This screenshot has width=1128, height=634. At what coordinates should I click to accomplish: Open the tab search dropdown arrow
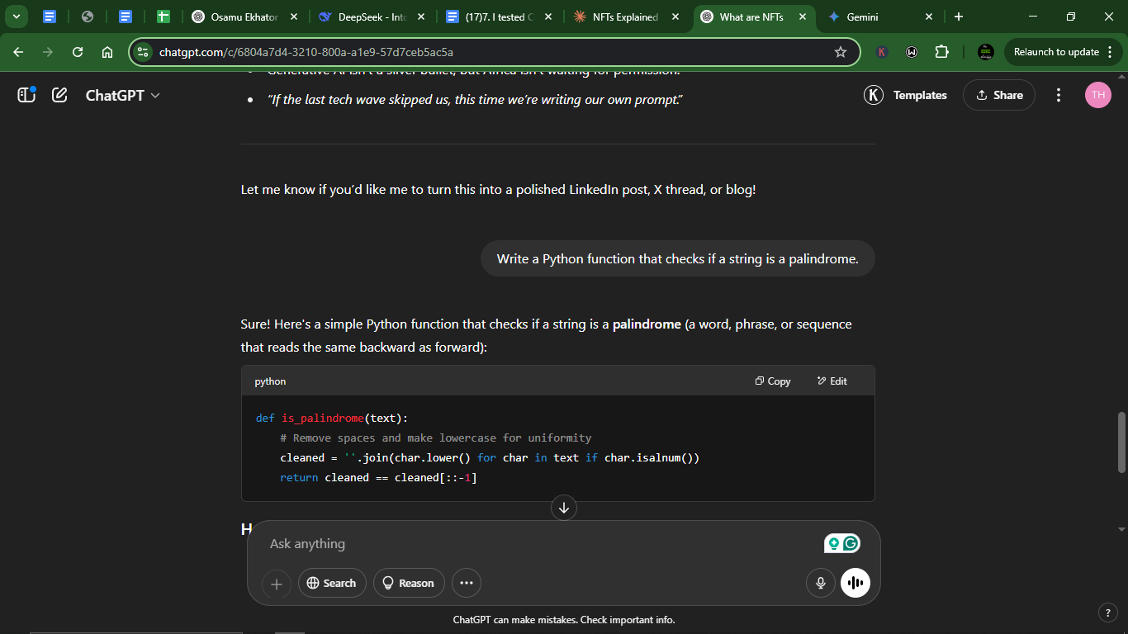tap(17, 17)
